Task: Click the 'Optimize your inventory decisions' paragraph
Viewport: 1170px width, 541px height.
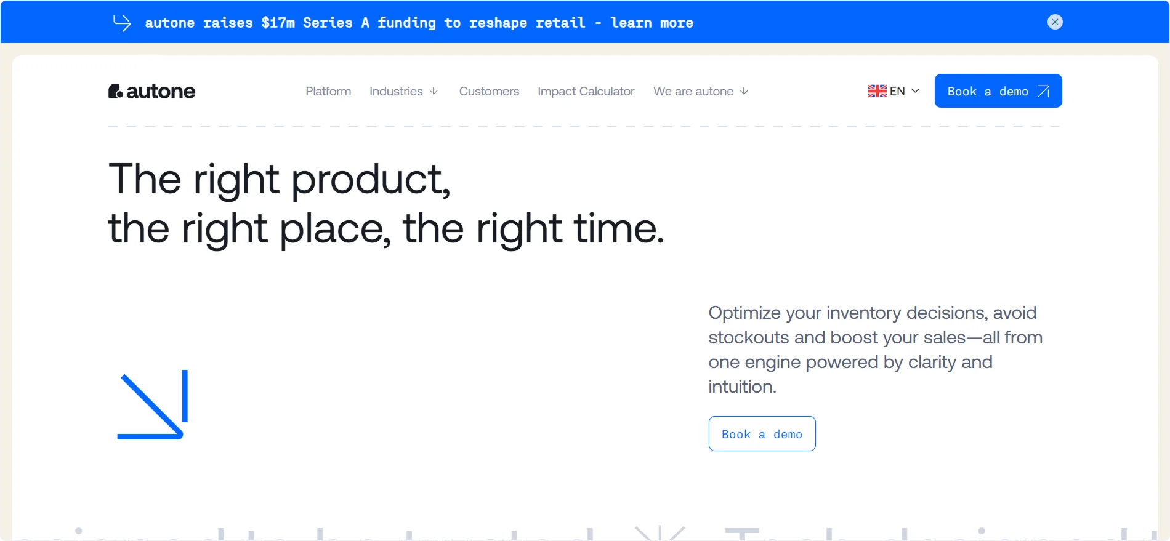Action: click(x=875, y=350)
